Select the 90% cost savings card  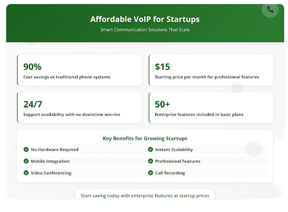pyautogui.click(x=79, y=70)
